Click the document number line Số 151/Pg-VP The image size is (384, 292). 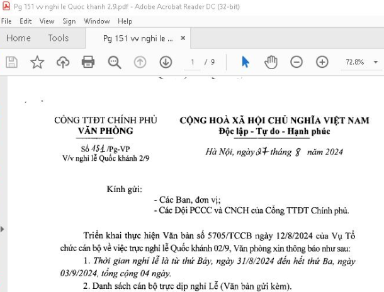(106, 149)
